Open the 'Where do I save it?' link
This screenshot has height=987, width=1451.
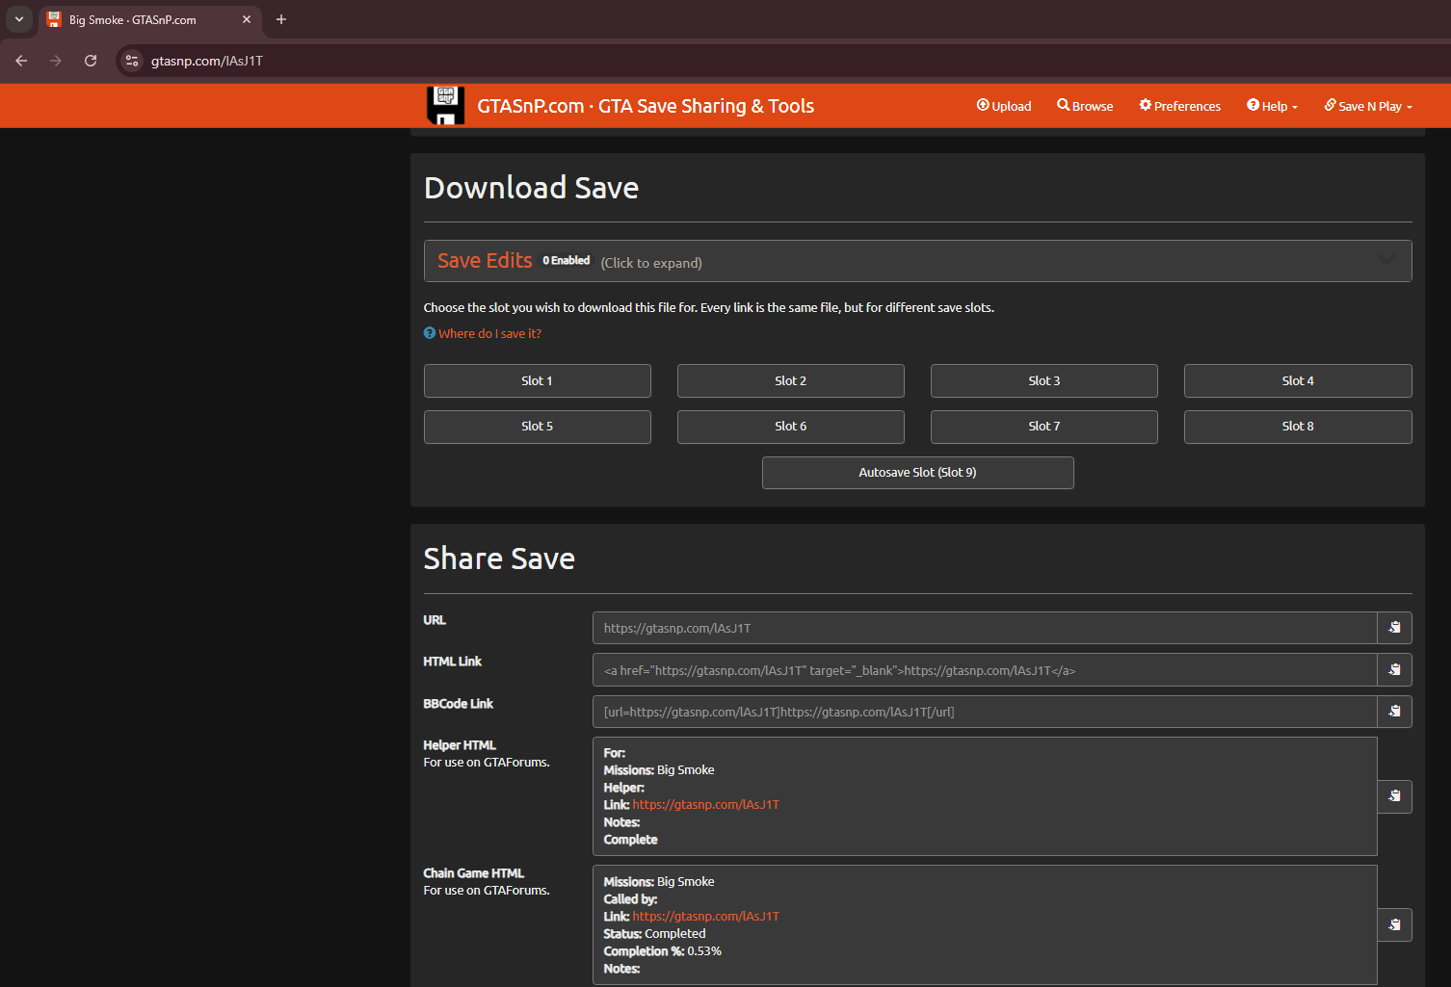[489, 333]
